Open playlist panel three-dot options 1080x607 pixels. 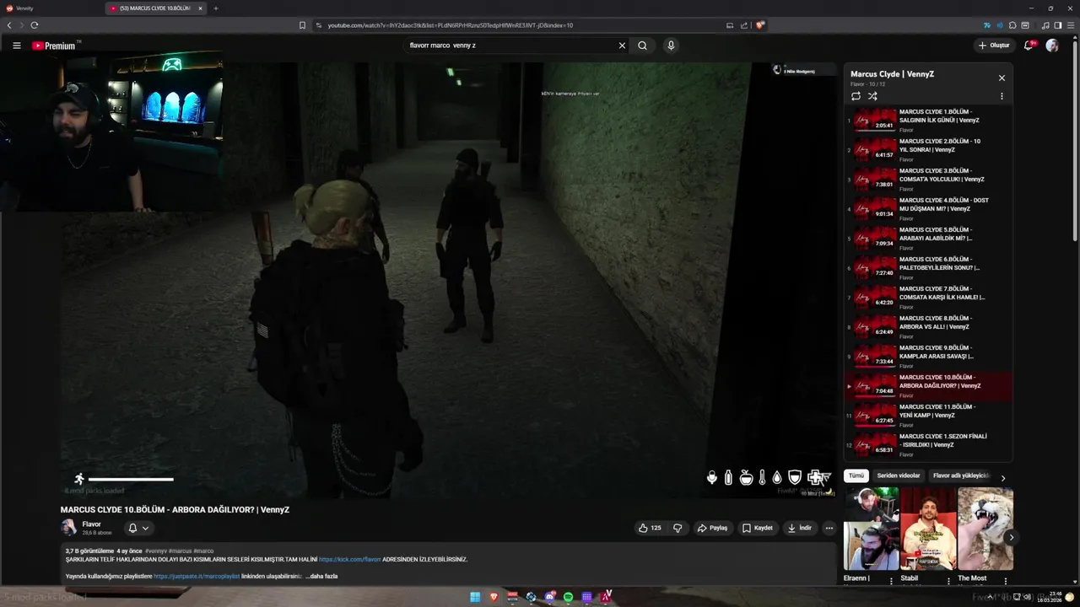pyautogui.click(x=1002, y=96)
